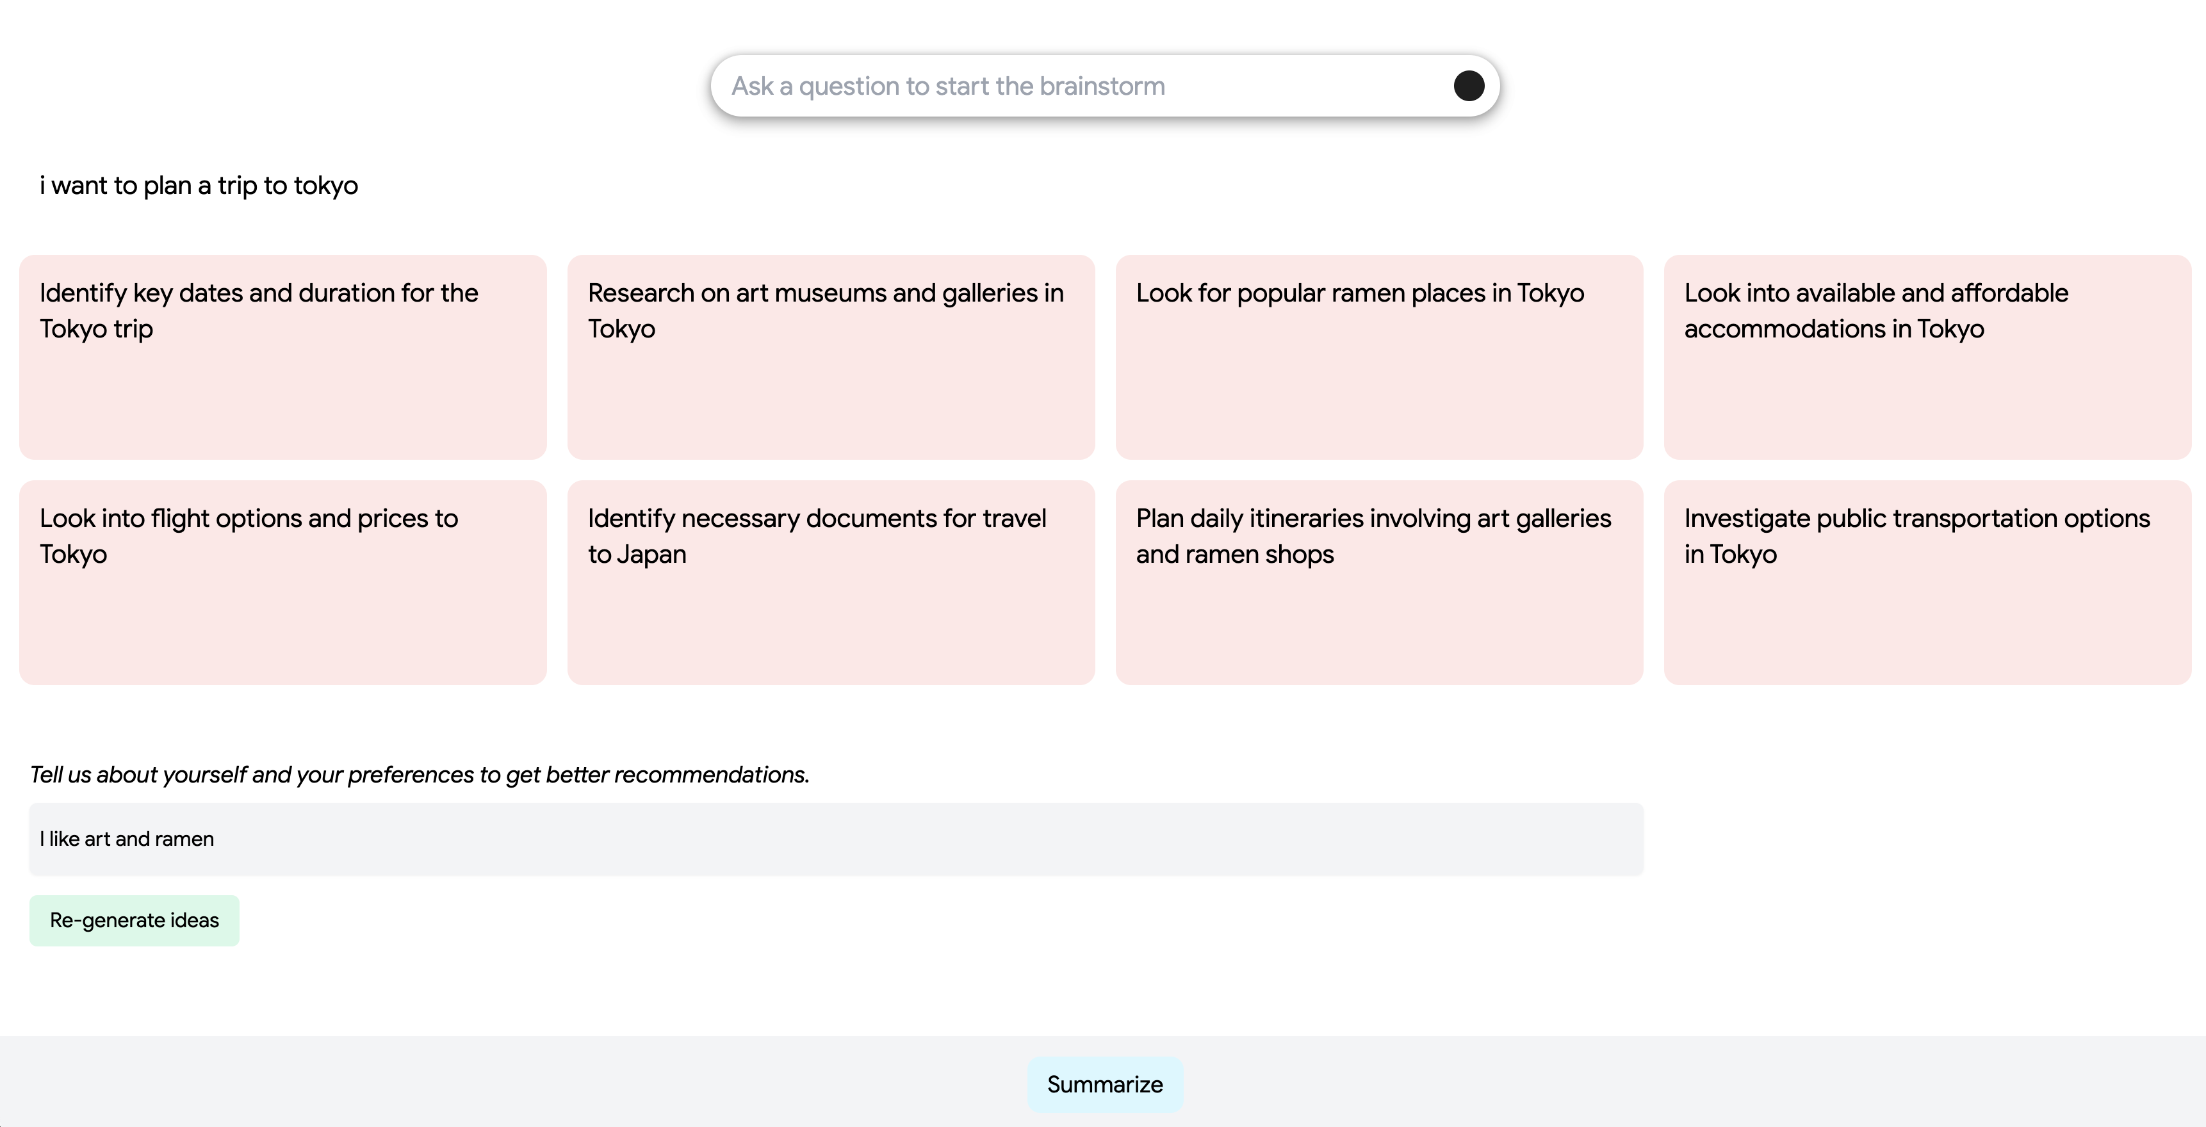Open the daily itineraries idea card
Viewport: 2206px width, 1127px height.
tap(1378, 582)
